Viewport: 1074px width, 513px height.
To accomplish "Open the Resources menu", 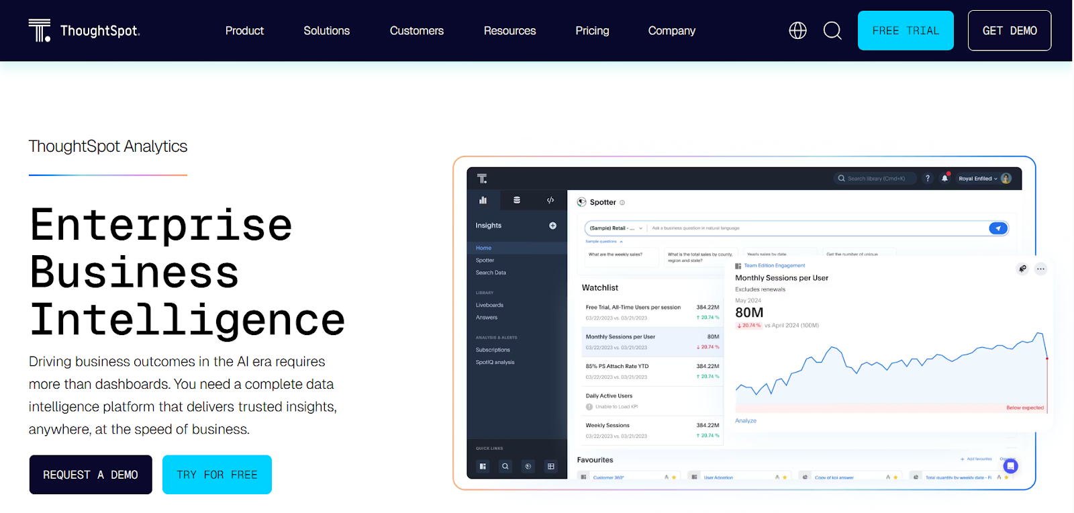I will click(x=509, y=31).
